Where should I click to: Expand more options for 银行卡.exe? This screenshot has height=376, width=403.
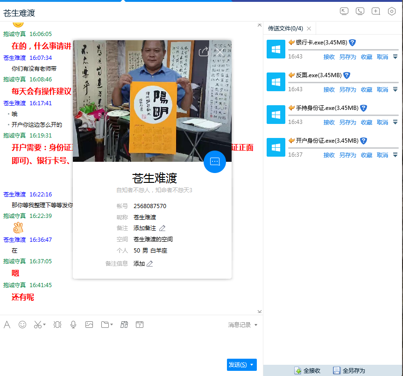tap(395, 57)
